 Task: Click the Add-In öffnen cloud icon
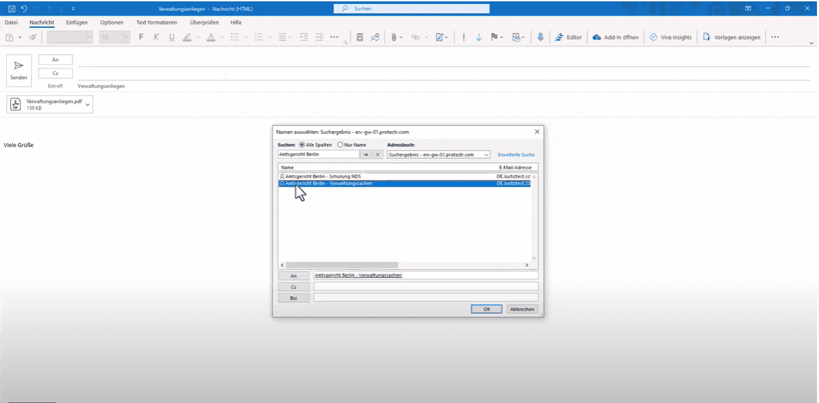[x=596, y=37]
